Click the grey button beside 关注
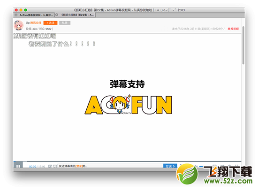This screenshot has width=258, height=190. coord(65,23)
